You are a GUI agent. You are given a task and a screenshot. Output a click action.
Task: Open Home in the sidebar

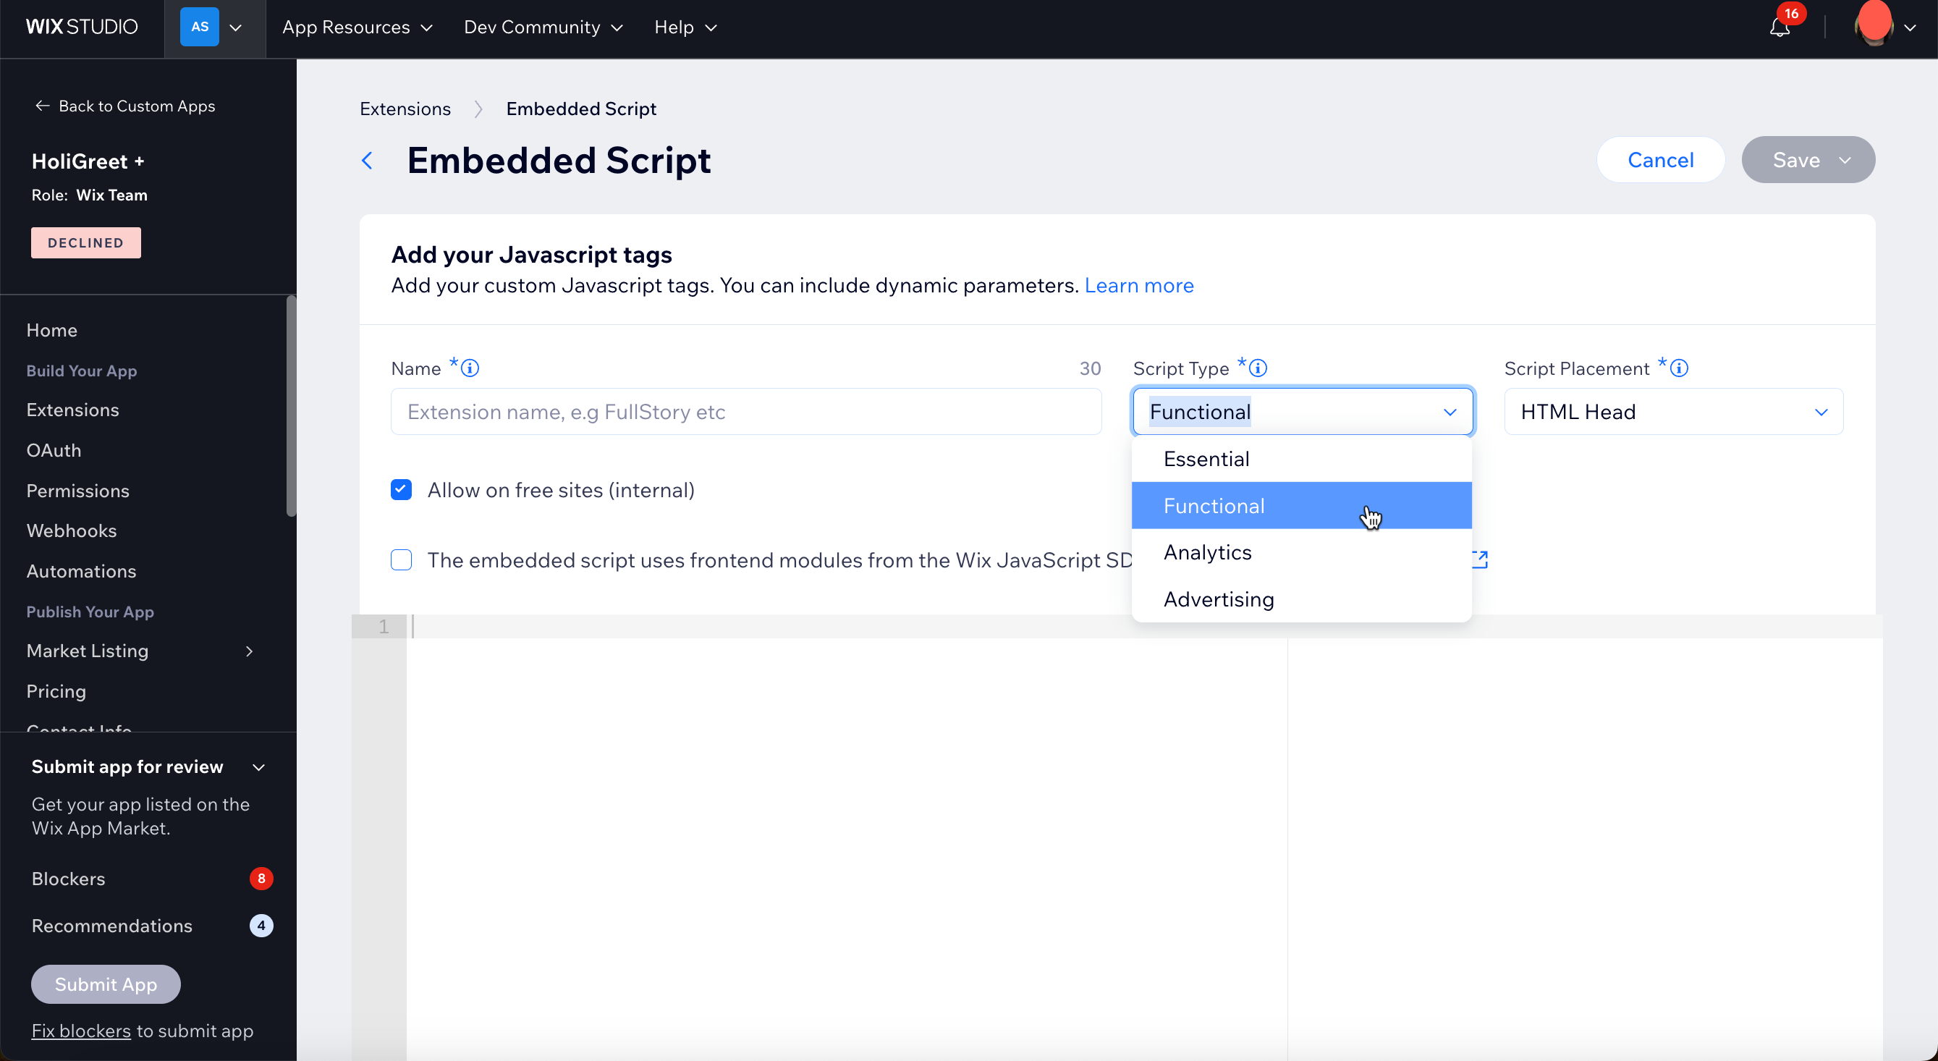point(52,329)
